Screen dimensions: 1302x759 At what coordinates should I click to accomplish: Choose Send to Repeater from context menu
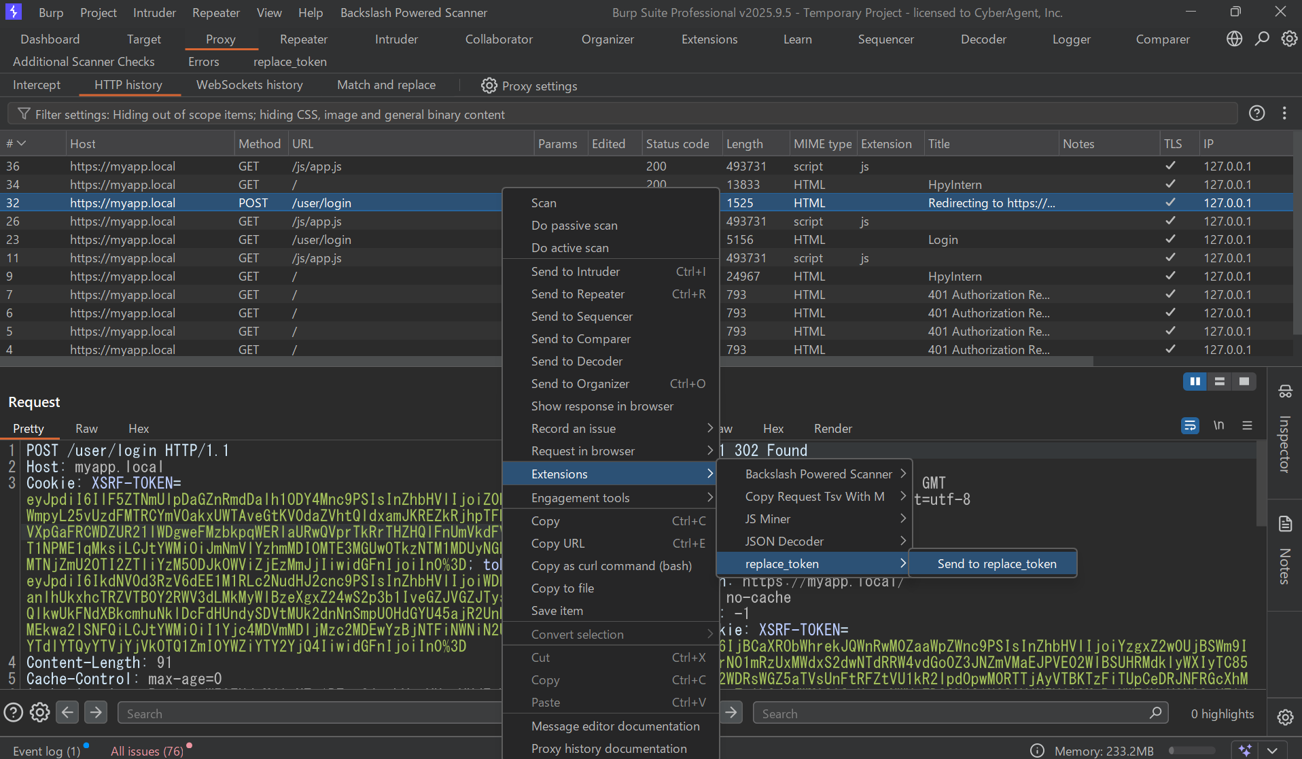click(x=578, y=294)
